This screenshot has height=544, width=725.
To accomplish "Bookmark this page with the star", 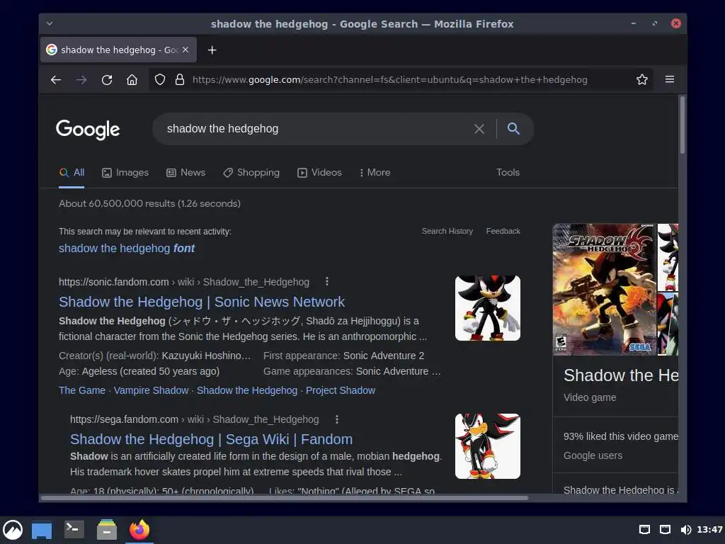I will pyautogui.click(x=641, y=79).
